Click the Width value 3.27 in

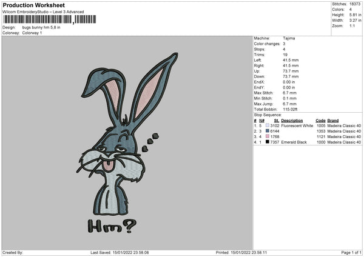(355, 21)
